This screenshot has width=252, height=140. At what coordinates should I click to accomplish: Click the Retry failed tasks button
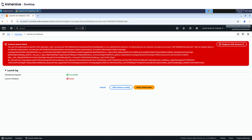pyautogui.click(x=144, y=87)
